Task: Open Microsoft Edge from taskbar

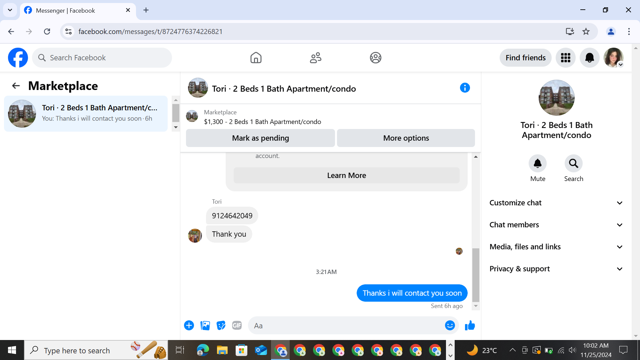Action: [x=203, y=350]
